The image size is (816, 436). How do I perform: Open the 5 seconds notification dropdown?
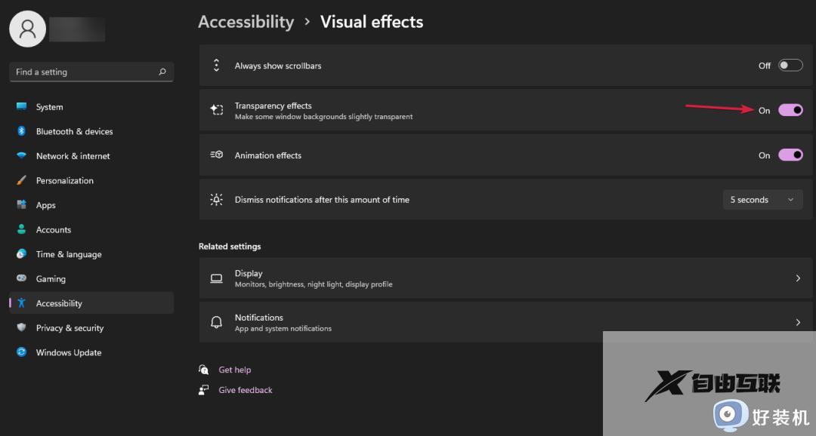click(x=762, y=200)
